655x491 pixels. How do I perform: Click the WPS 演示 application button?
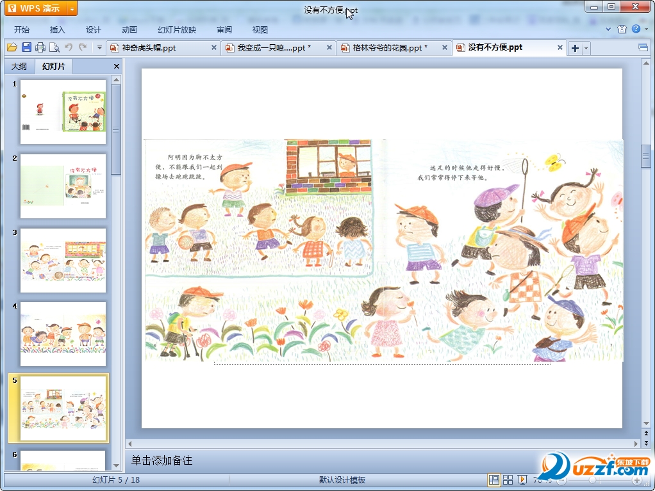click(x=36, y=8)
